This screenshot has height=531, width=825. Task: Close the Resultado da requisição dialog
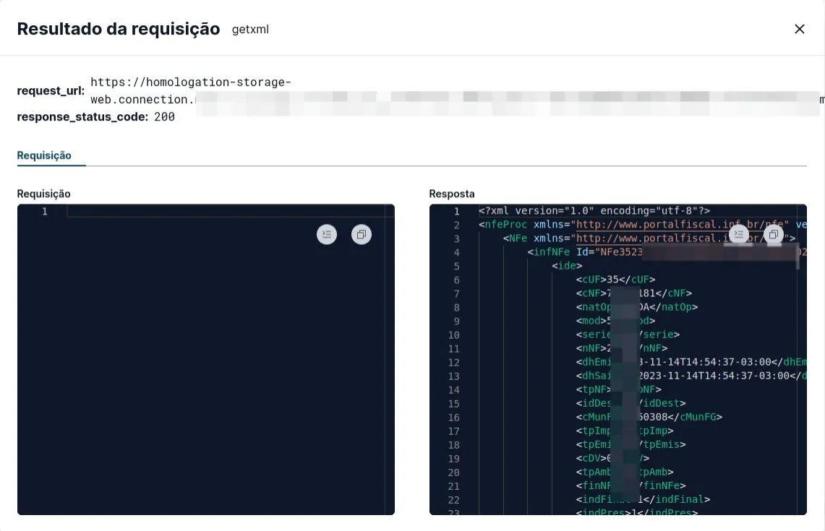click(x=799, y=29)
